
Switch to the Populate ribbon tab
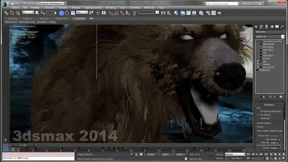coord(80,18)
